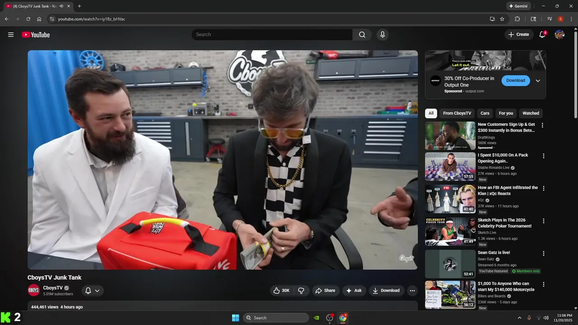Viewport: 578px width, 325px height.
Task: Click the Output ad Download button
Action: click(x=516, y=81)
